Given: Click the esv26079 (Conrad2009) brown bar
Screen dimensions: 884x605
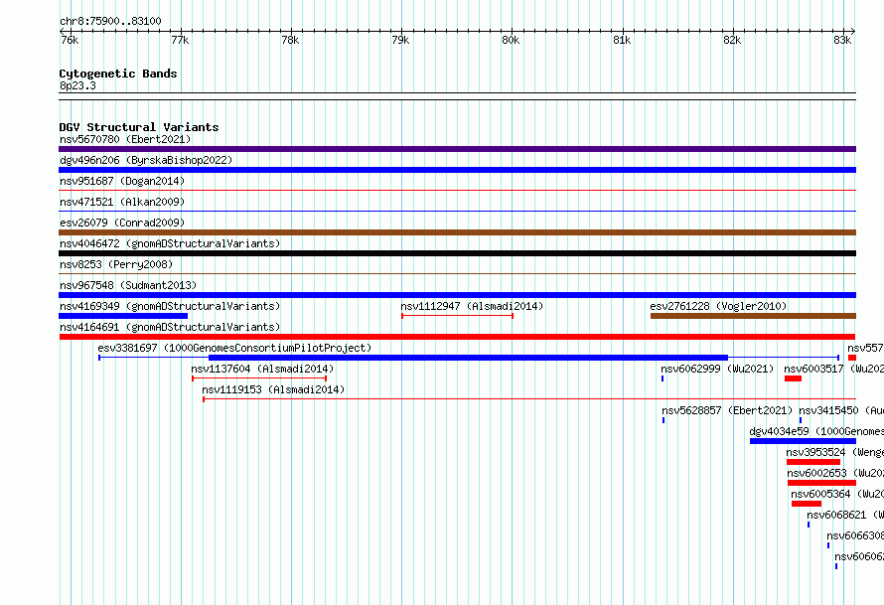Looking at the screenshot, I should point(457,232).
